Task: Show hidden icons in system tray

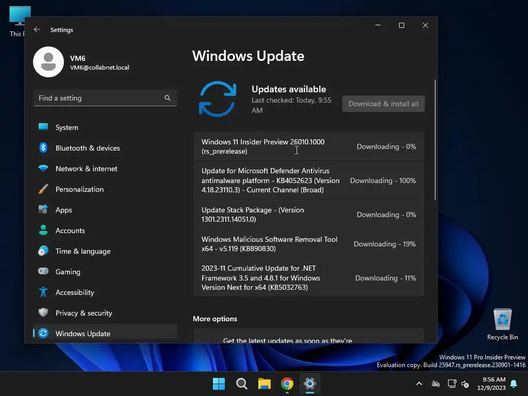Action: [419, 384]
